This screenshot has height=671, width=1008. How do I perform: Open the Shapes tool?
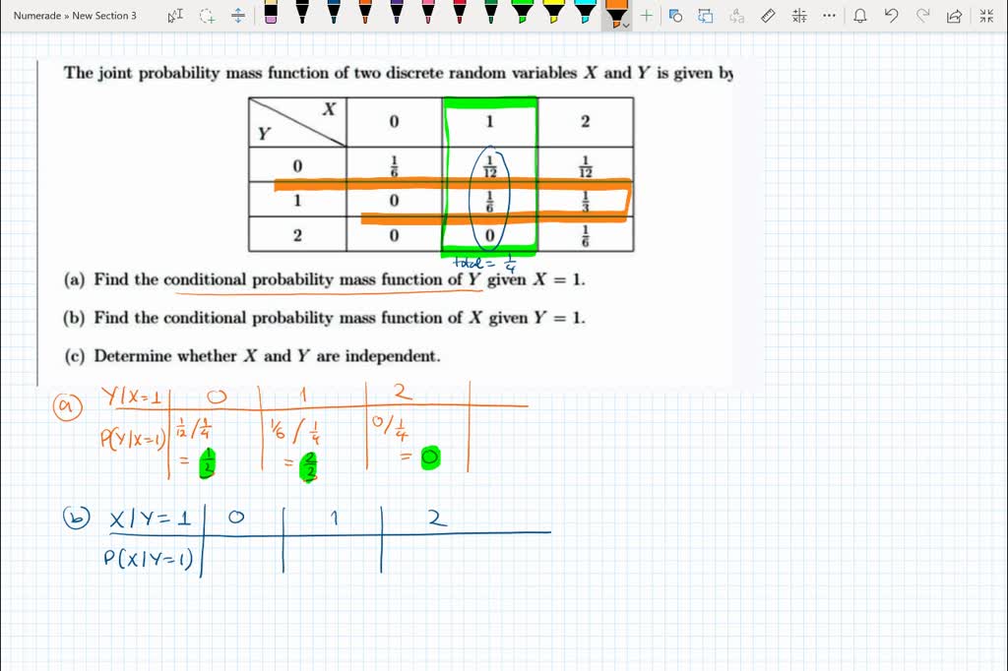[675, 16]
